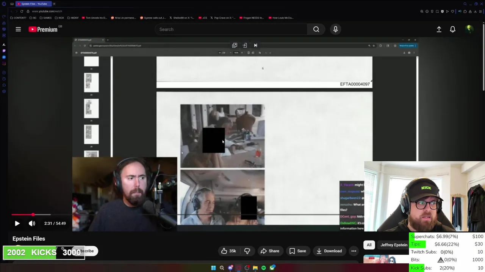Open the Opera logo main menu
This screenshot has width=485, height=272.
4,4
